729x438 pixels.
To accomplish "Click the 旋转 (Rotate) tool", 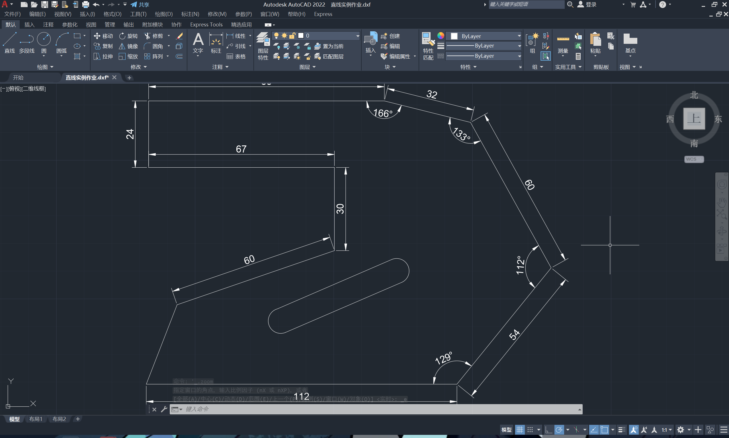I will pos(128,36).
